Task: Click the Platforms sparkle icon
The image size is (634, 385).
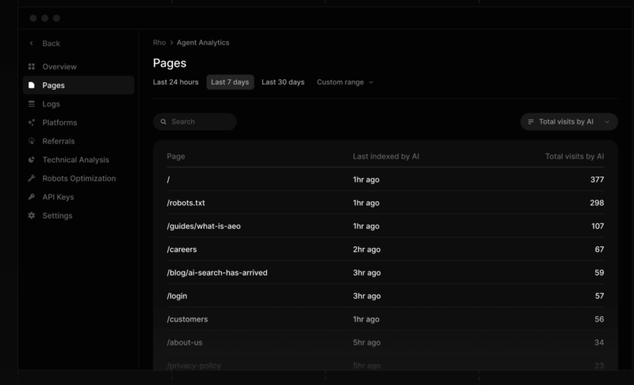Action: click(x=32, y=123)
